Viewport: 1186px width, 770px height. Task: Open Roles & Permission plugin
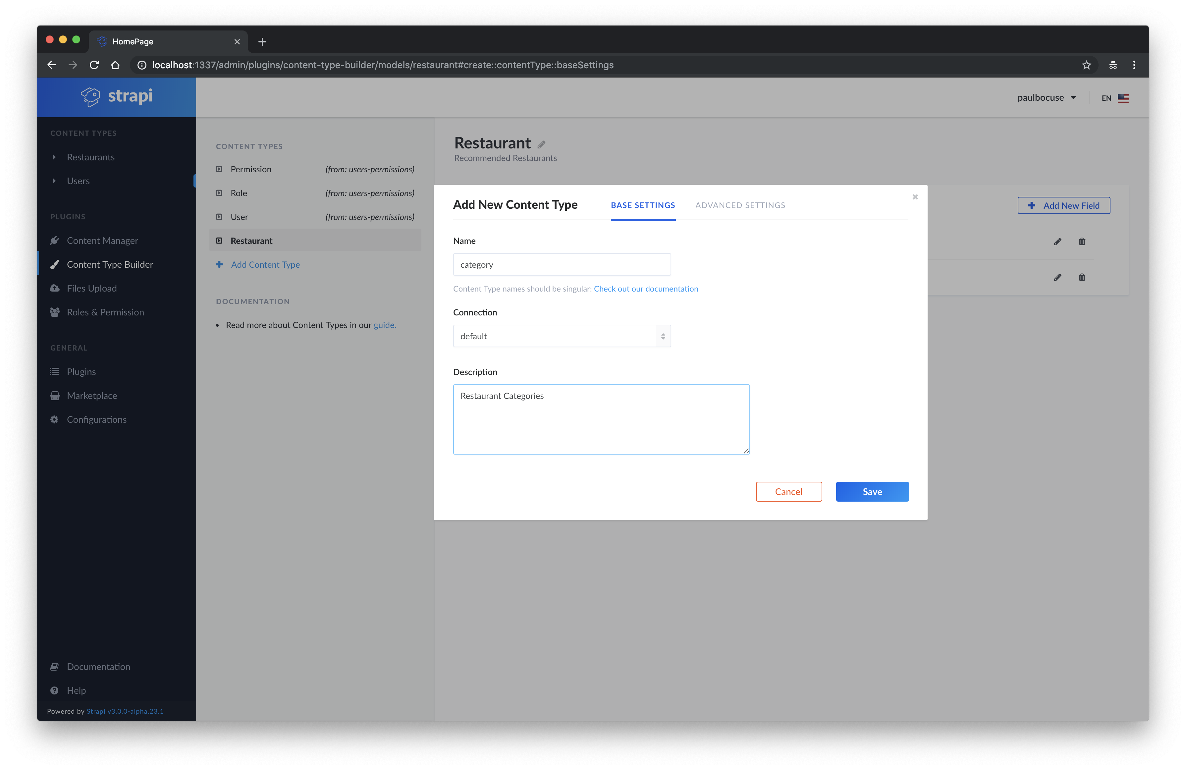[105, 312]
